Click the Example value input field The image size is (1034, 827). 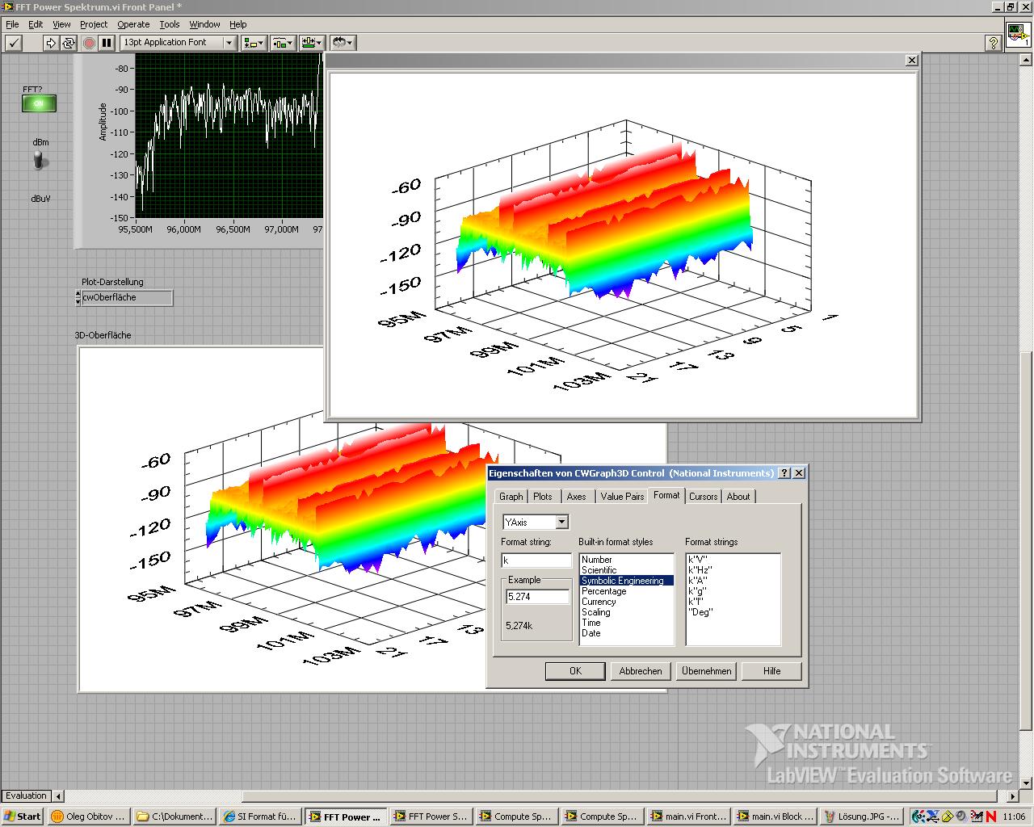tap(537, 597)
